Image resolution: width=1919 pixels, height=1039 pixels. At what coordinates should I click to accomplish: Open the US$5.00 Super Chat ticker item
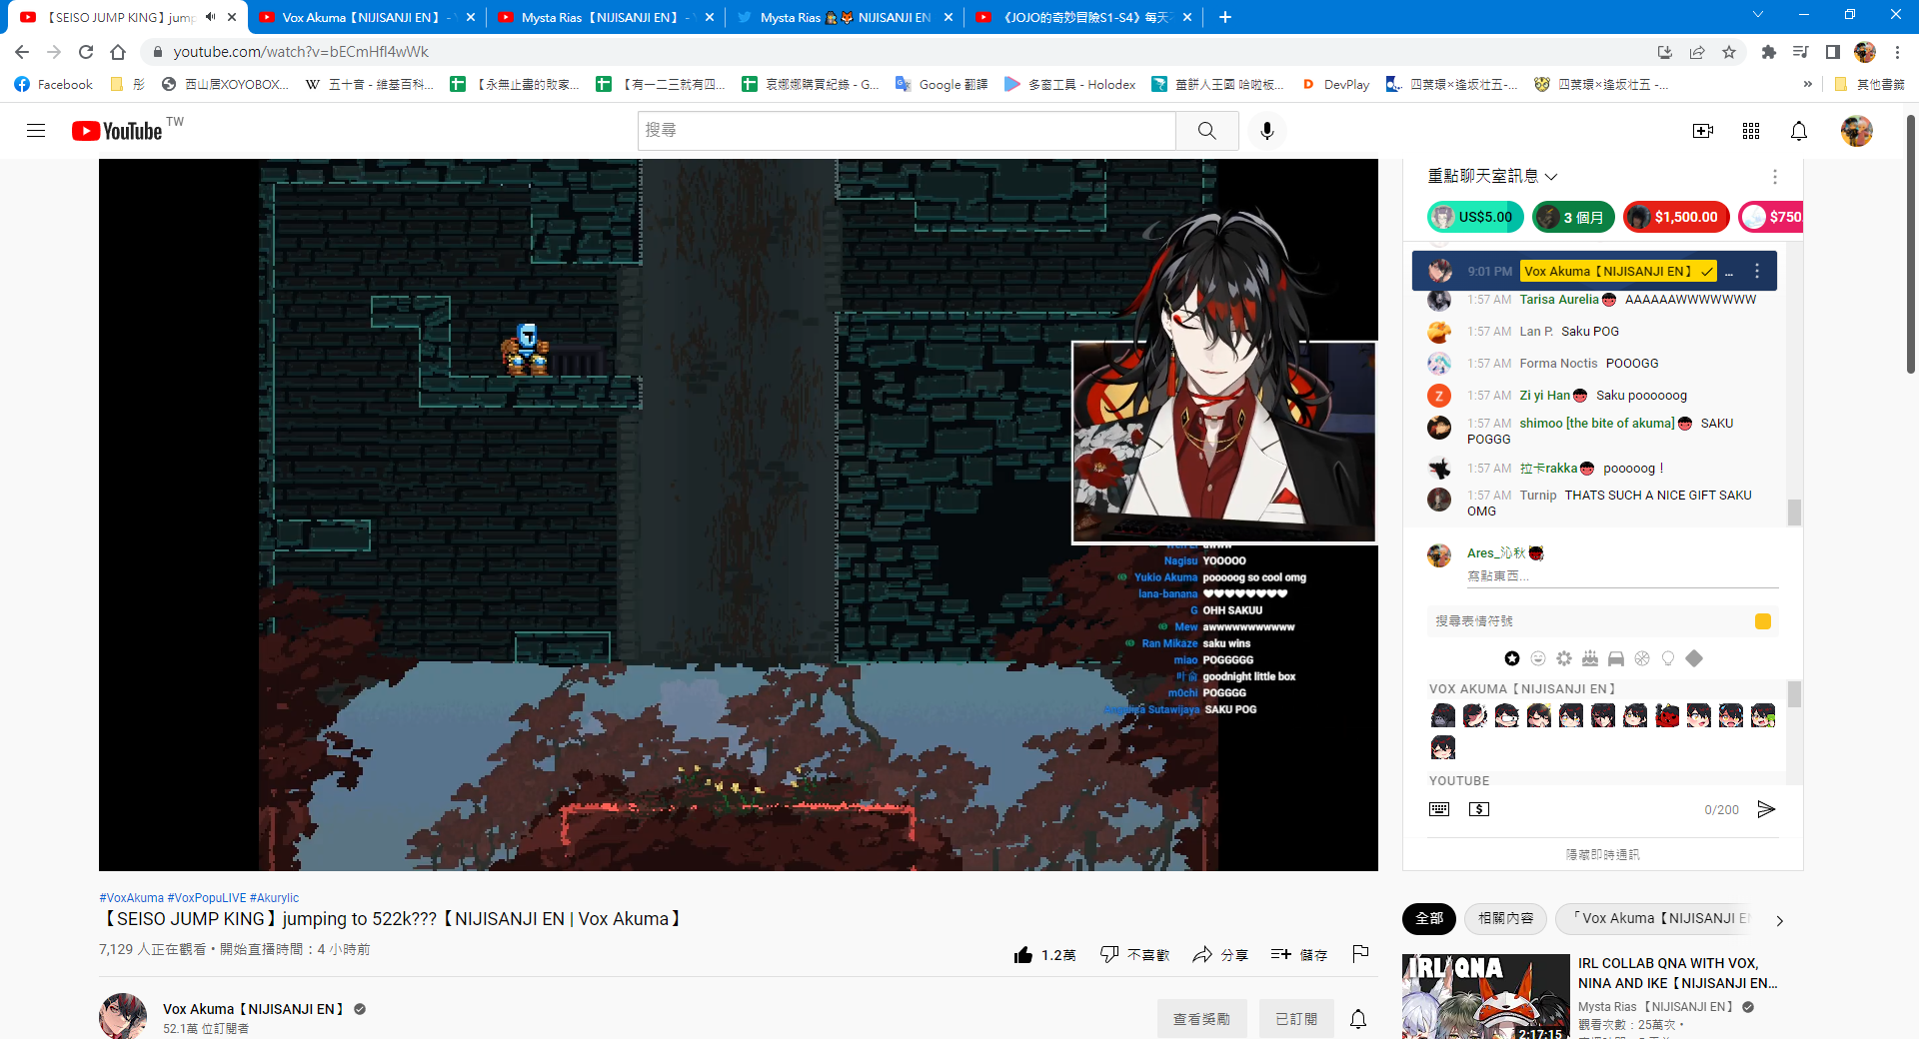click(x=1475, y=217)
